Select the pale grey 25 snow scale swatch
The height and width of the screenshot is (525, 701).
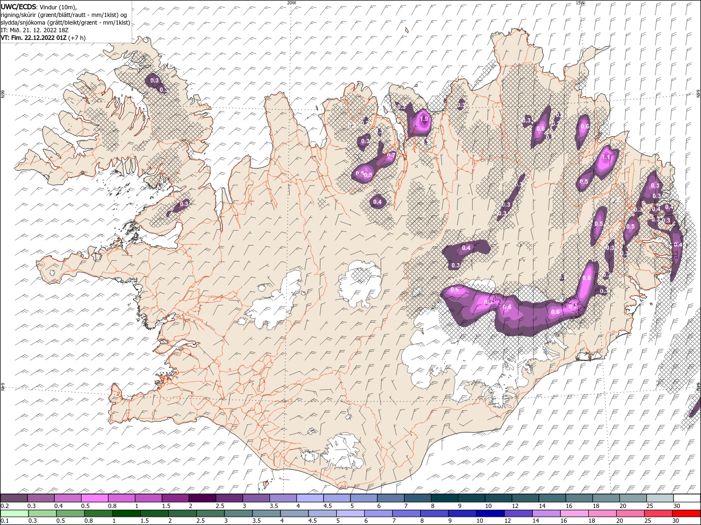pos(660,498)
